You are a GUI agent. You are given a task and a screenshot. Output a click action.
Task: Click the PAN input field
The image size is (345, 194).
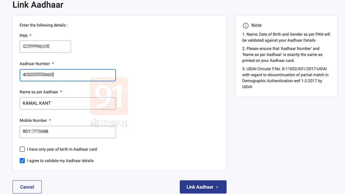45,47
